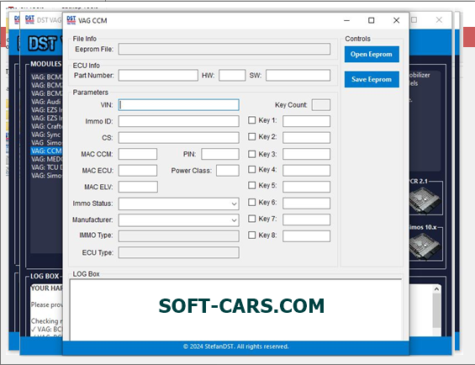Select the CS input field
The image size is (475, 365).
tap(179, 138)
